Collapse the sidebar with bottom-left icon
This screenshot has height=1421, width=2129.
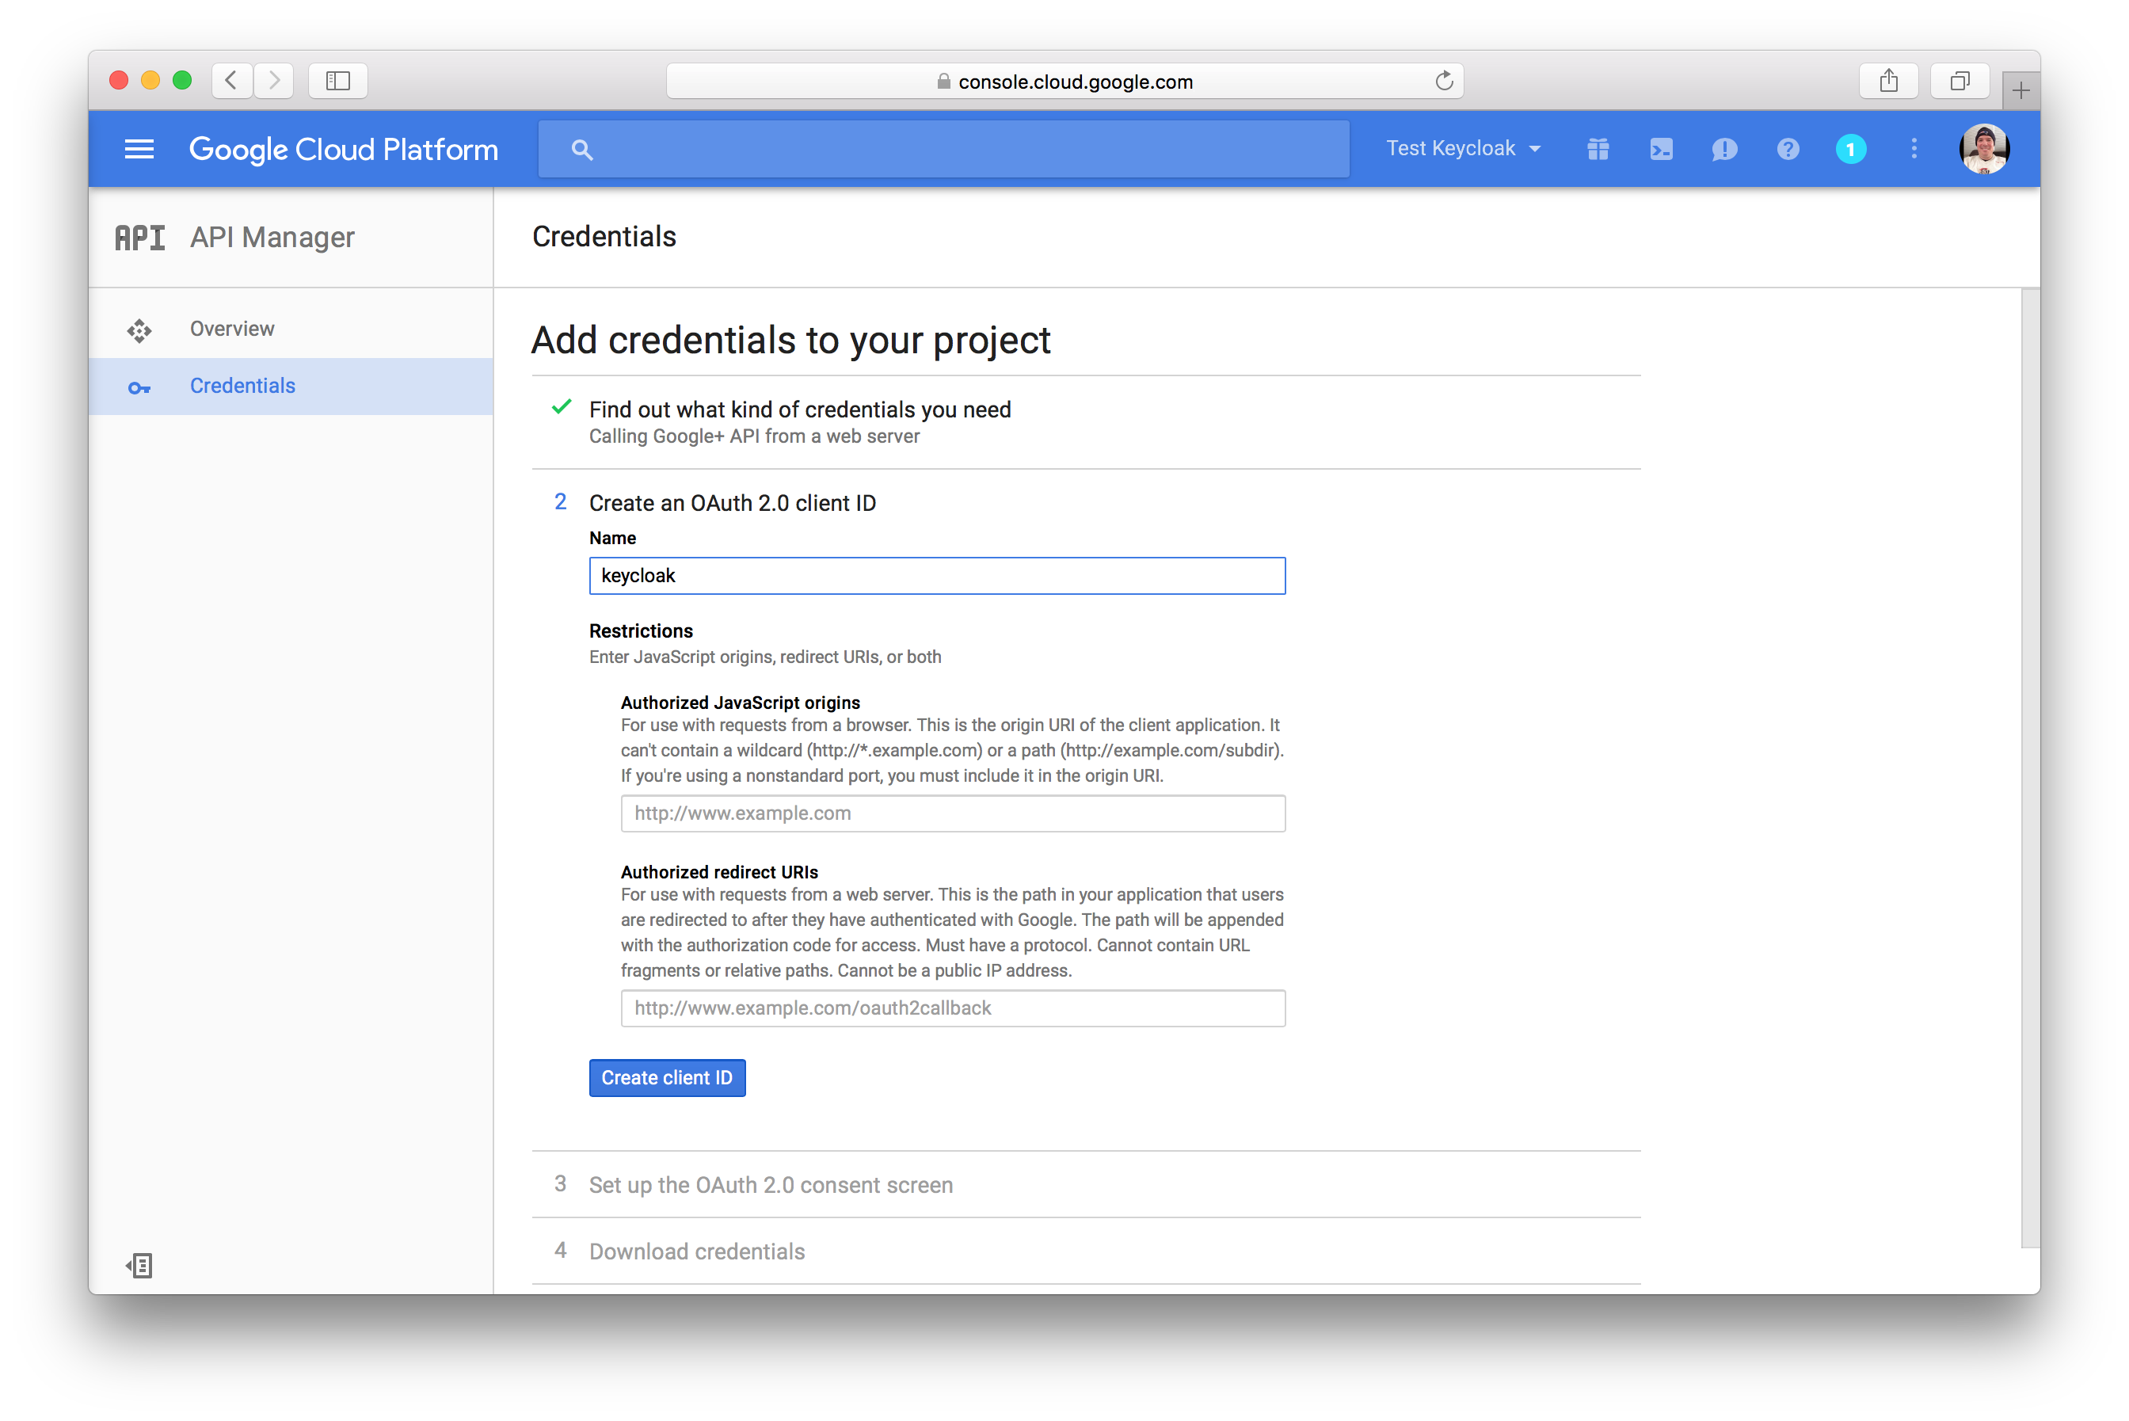pyautogui.click(x=139, y=1265)
